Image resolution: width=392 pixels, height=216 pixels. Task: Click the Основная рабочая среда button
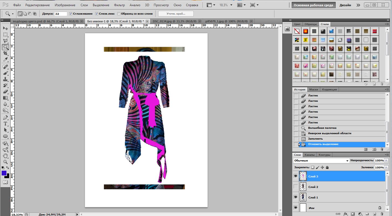(x=314, y=5)
